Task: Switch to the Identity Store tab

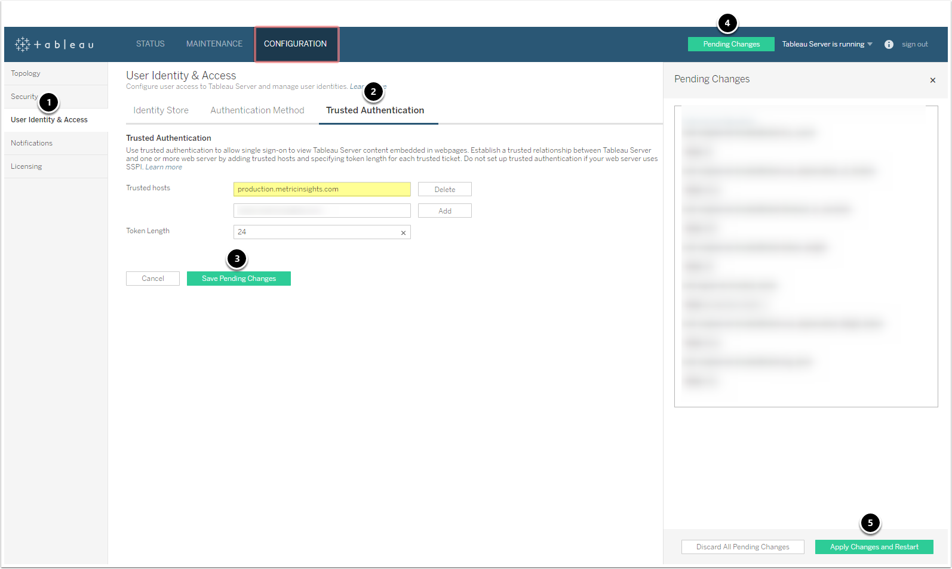Action: click(x=161, y=110)
